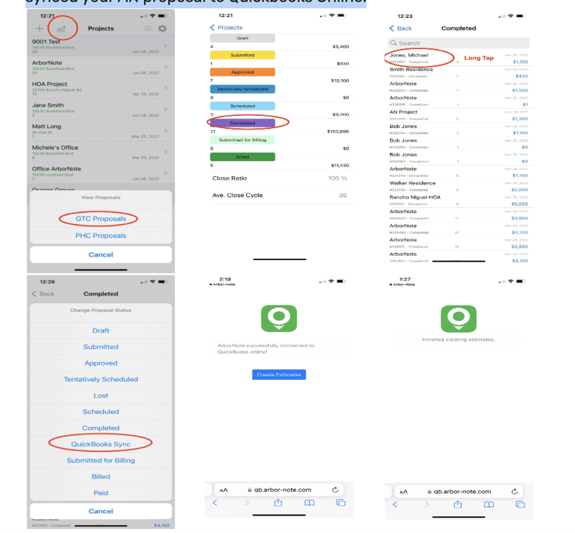Open the Jones, Michael completed proposal
The image size is (575, 533).
tap(459, 59)
